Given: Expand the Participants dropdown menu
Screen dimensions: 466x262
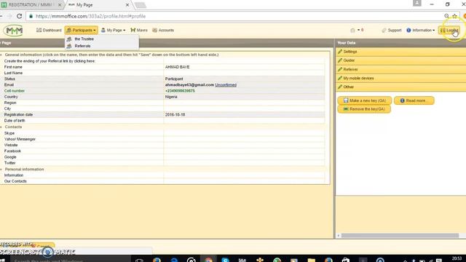Looking at the screenshot, I should [x=81, y=31].
